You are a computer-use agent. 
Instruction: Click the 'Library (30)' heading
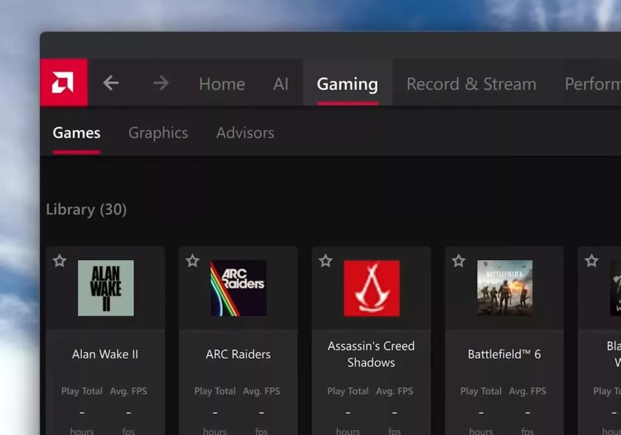tap(86, 209)
